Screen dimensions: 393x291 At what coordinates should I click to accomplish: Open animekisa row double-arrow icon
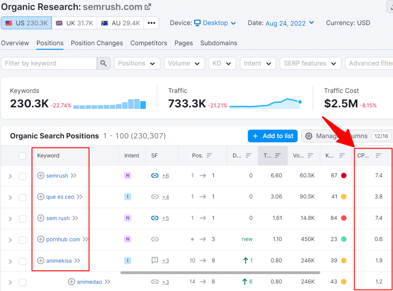point(77,261)
